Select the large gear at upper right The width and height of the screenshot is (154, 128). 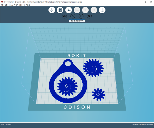tap(93, 68)
